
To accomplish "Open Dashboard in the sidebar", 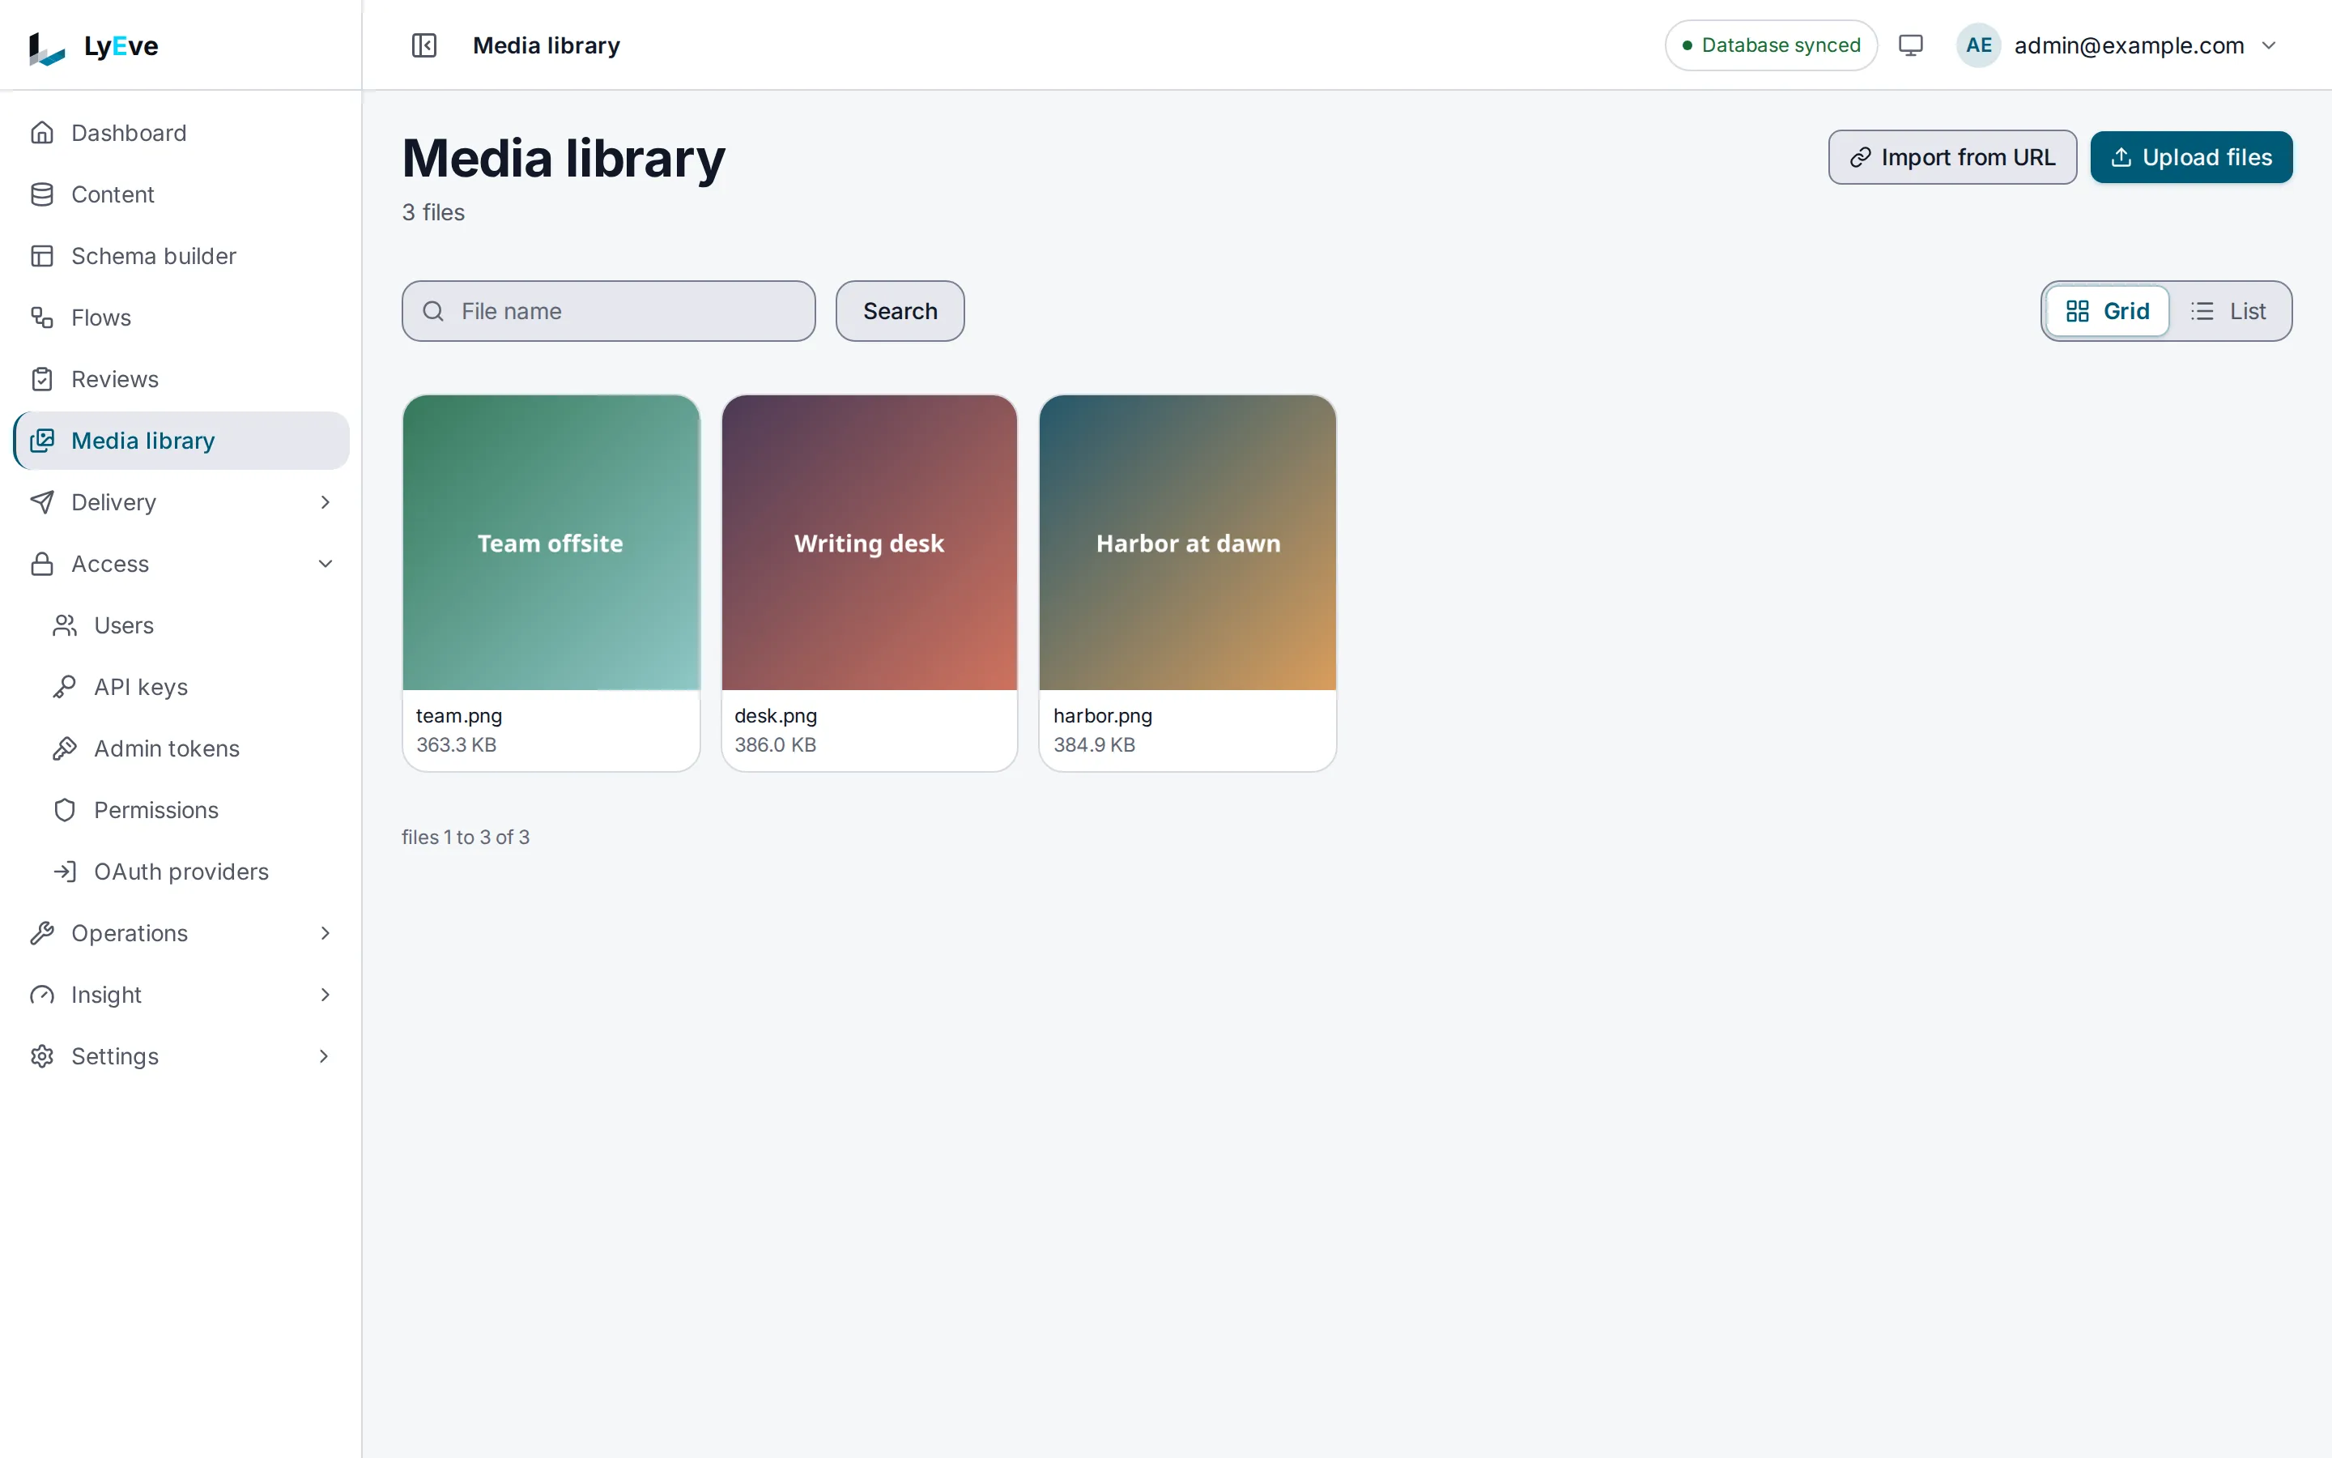I will (181, 132).
